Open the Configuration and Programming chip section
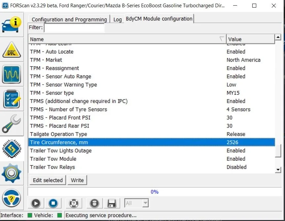The width and height of the screenshot is (285, 221). coord(12,148)
